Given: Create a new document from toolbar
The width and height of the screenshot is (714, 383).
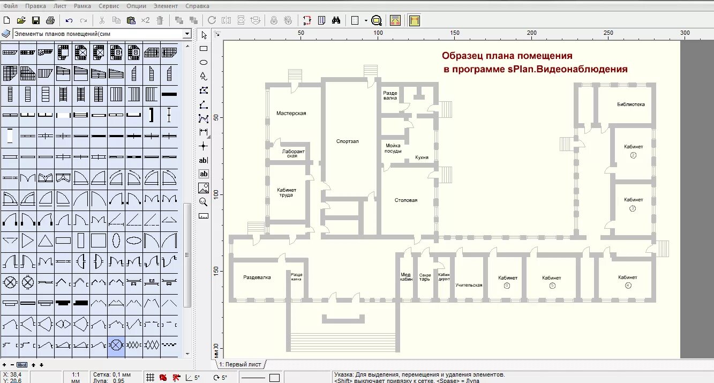Looking at the screenshot, I should [x=6, y=20].
